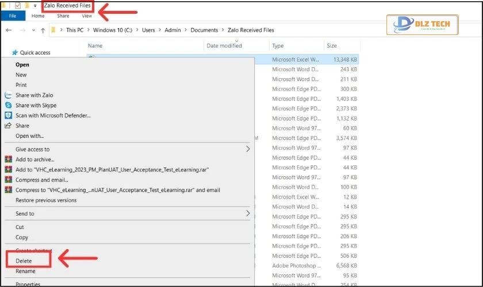Select Add to VHC_eLearning...rar entry
Screen dimensions: 483x287
(112, 169)
